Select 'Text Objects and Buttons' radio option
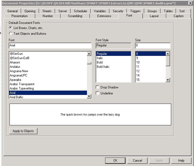194x166 pixels. (11, 34)
